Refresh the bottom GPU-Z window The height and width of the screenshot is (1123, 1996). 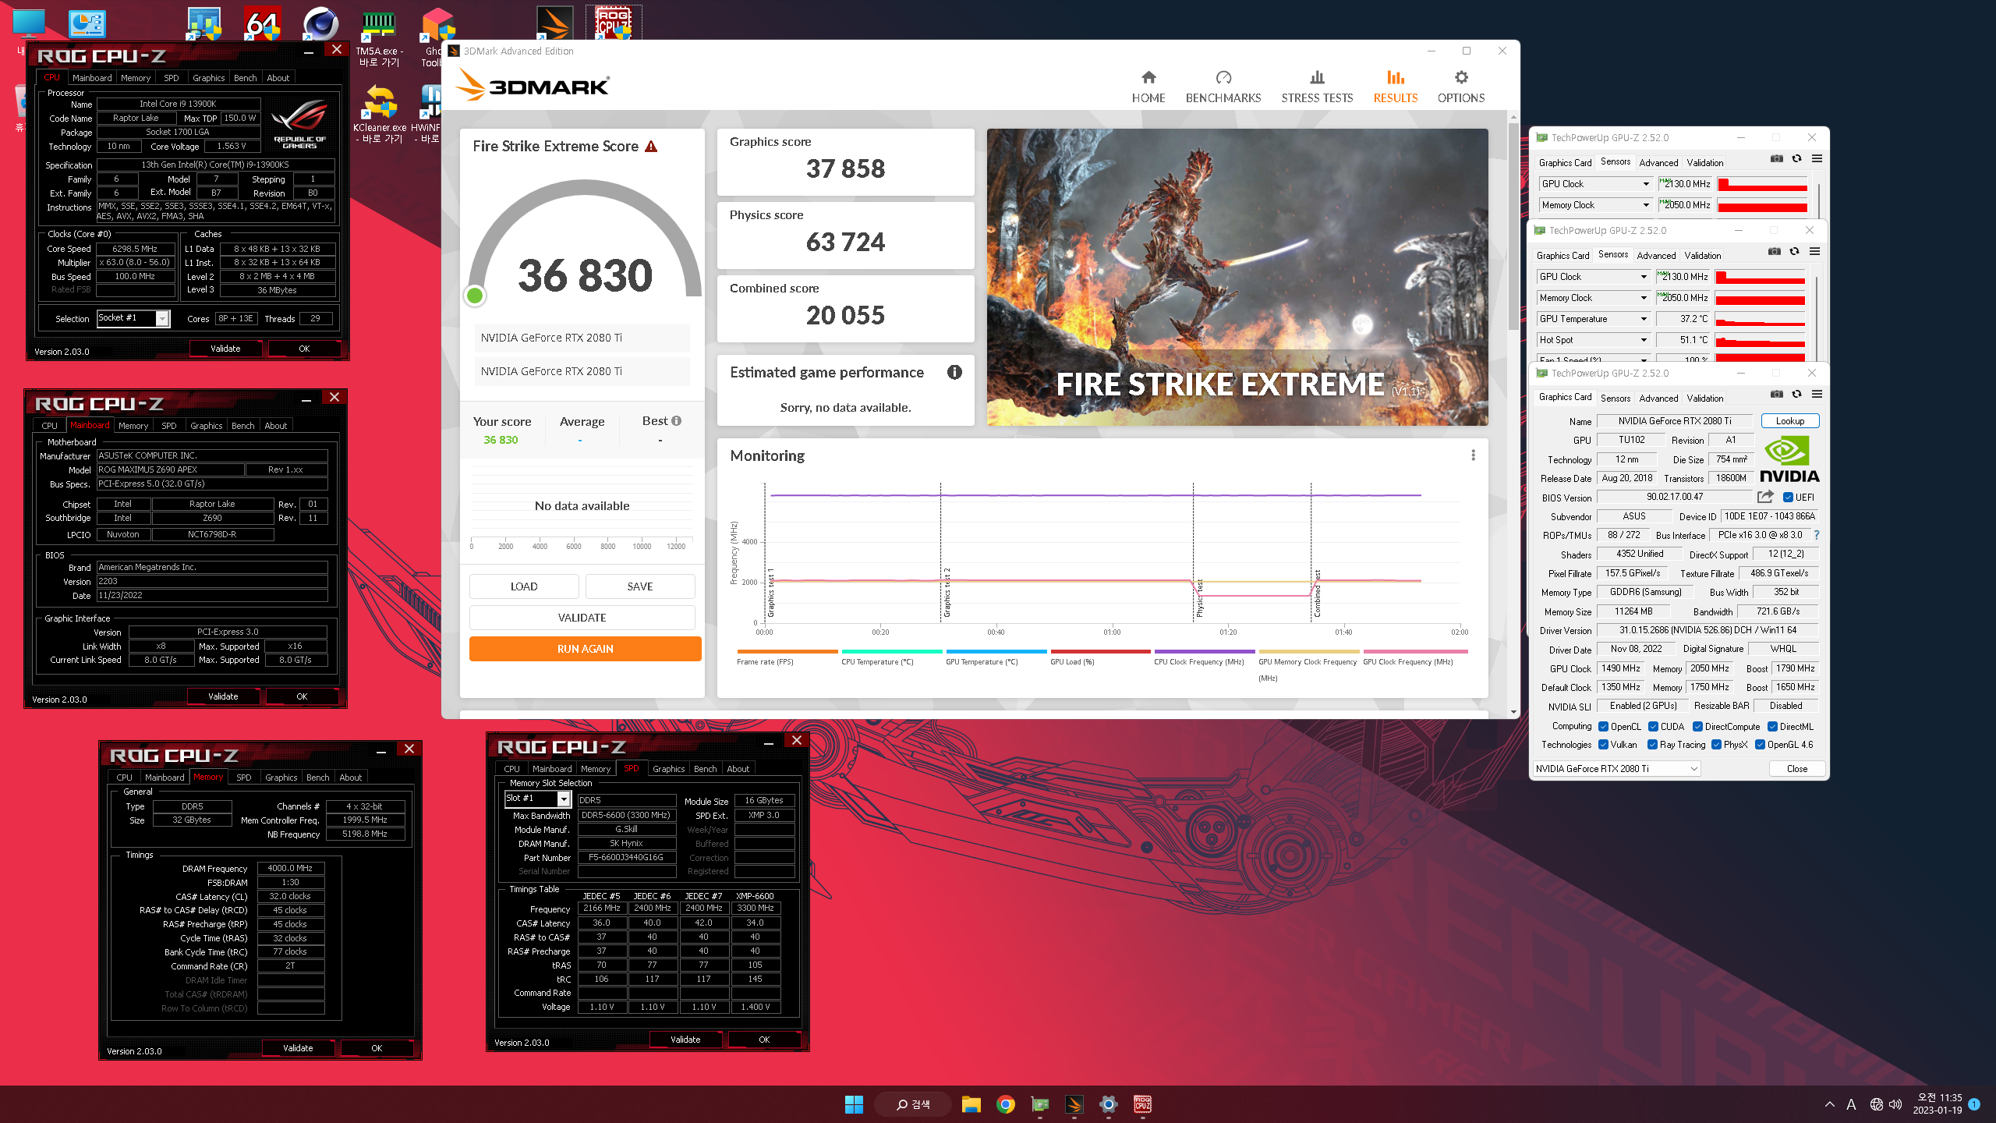pos(1796,395)
